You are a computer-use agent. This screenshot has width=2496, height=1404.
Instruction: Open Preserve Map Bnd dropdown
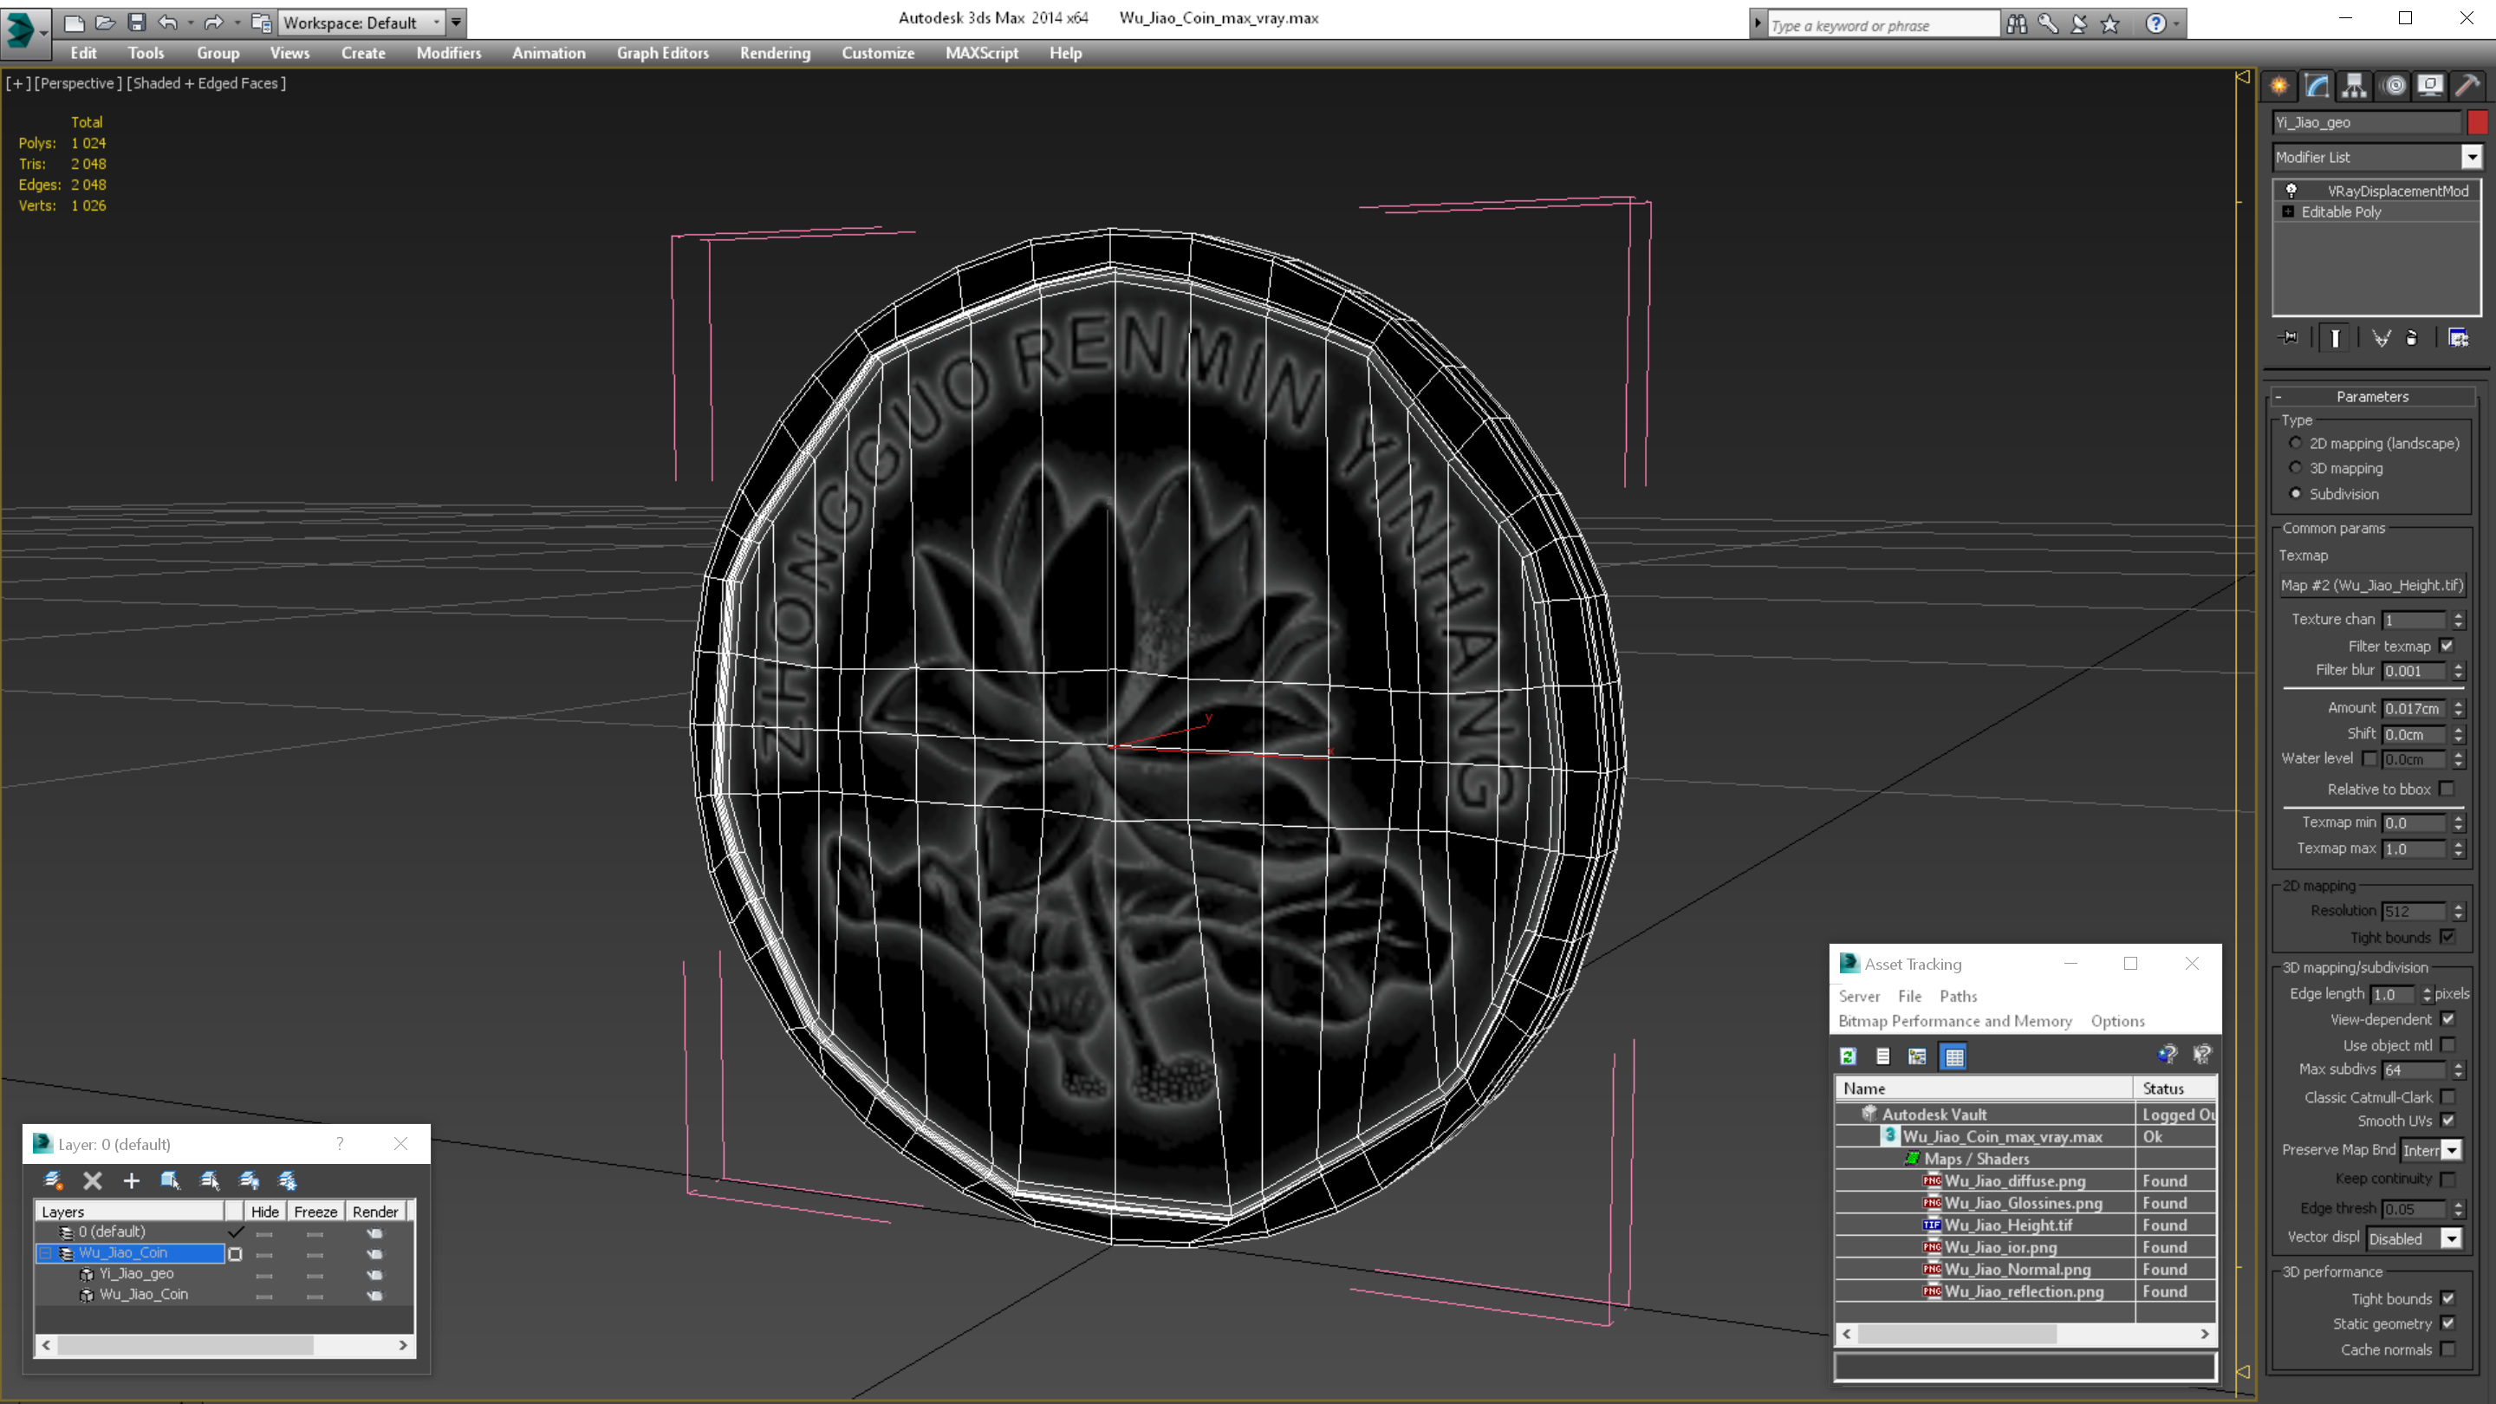[x=2452, y=1150]
